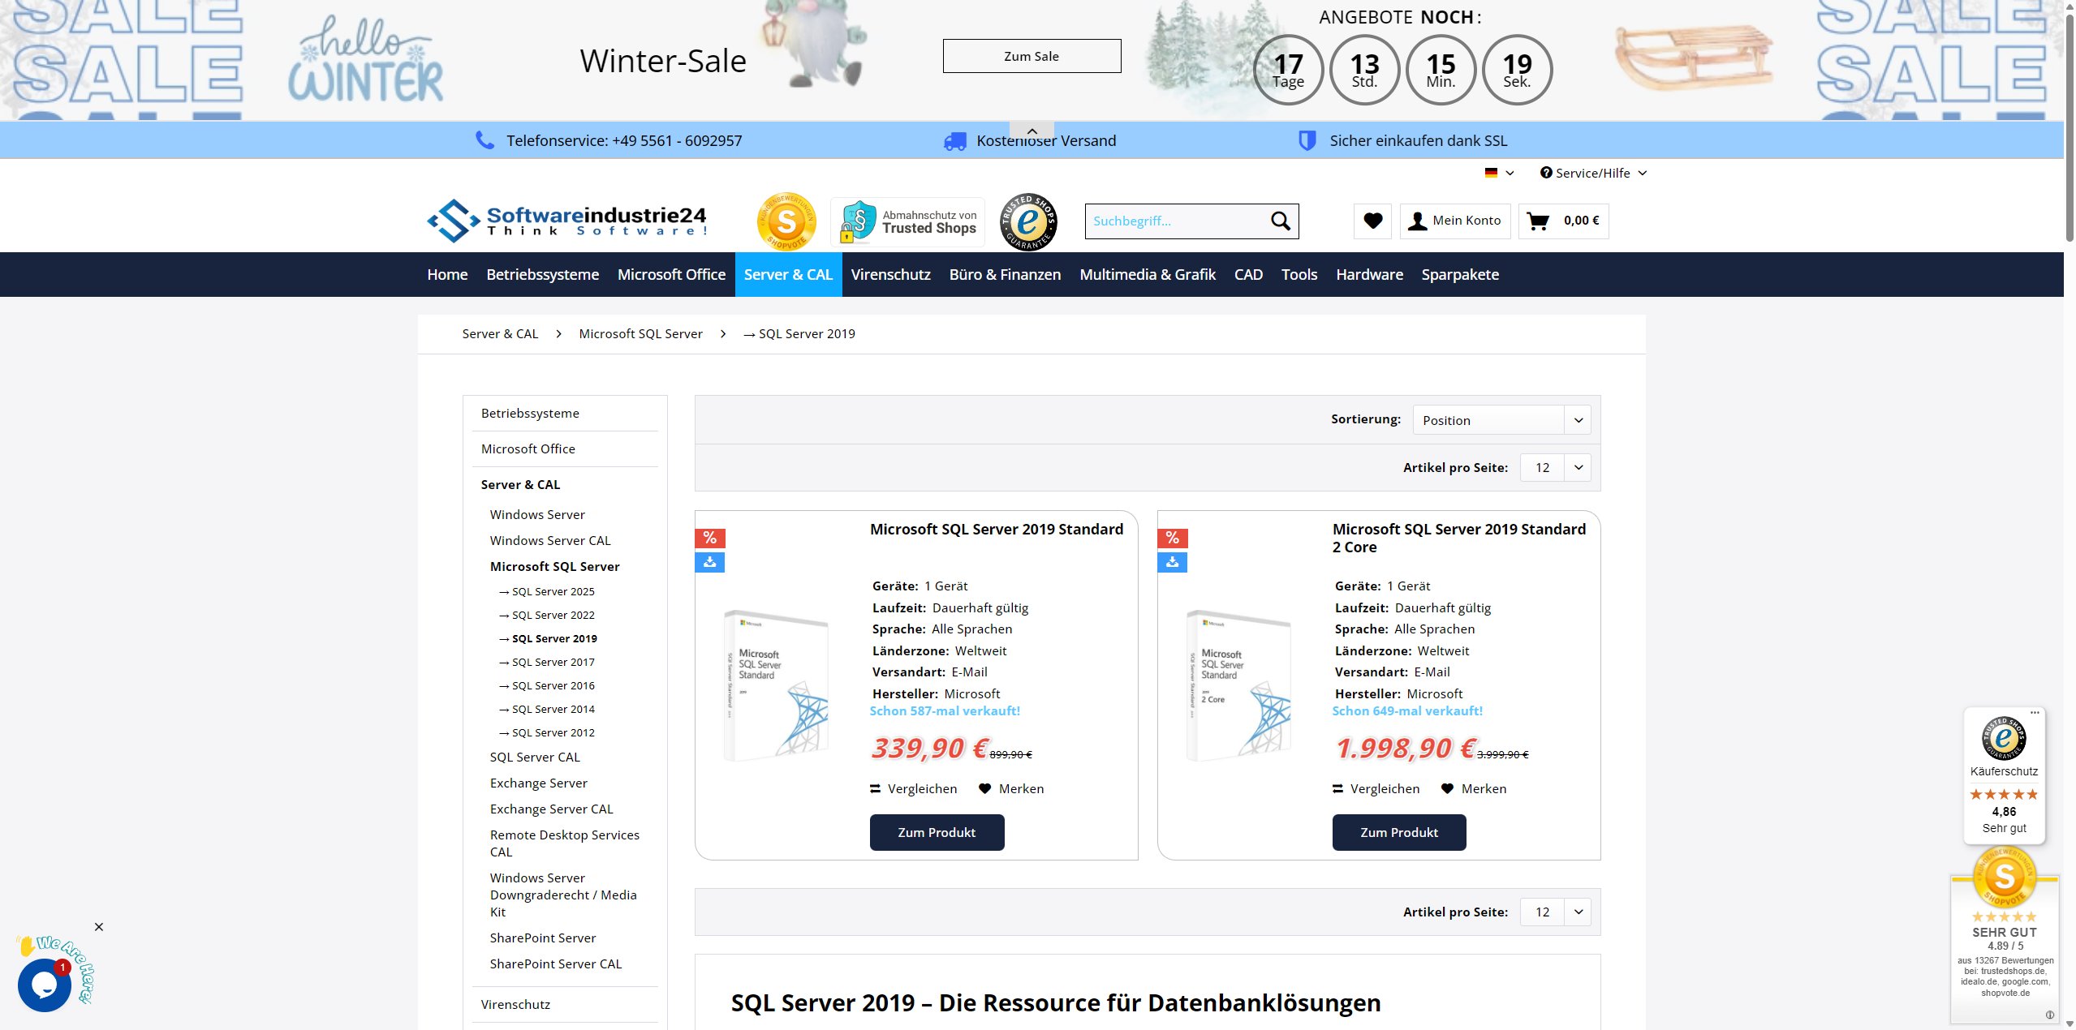Click the Trusted Shops guarantee badge in header
This screenshot has width=2076, height=1030.
click(1028, 221)
